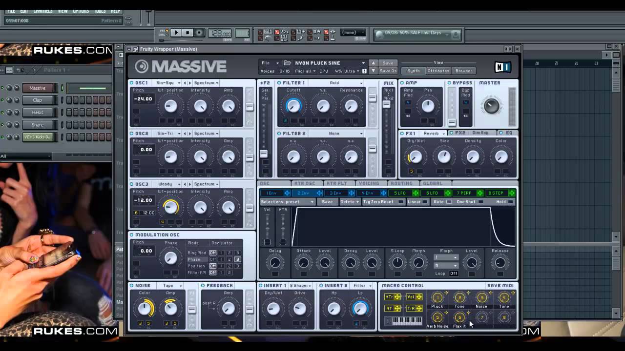Click the Play button in FL Studio transport
Image resolution: width=625 pixels, height=351 pixels.
pyautogui.click(x=176, y=33)
